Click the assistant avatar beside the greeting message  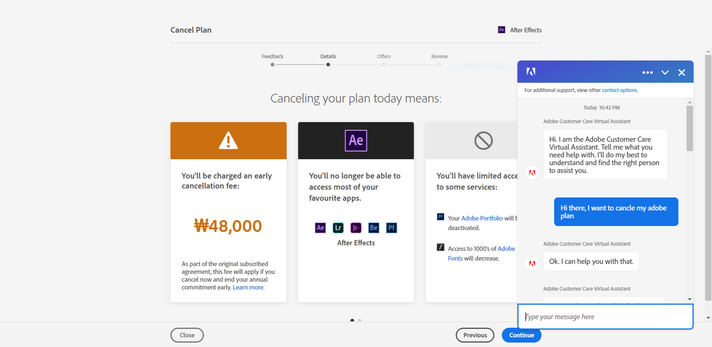tap(532, 173)
